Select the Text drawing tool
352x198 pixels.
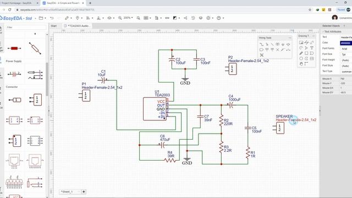tap(312, 48)
